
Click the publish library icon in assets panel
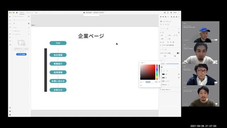click(x=29, y=16)
